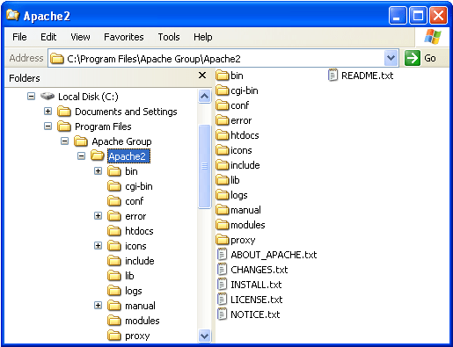Click the green Go arrow icon
This screenshot has height=347, width=453.
click(x=413, y=58)
